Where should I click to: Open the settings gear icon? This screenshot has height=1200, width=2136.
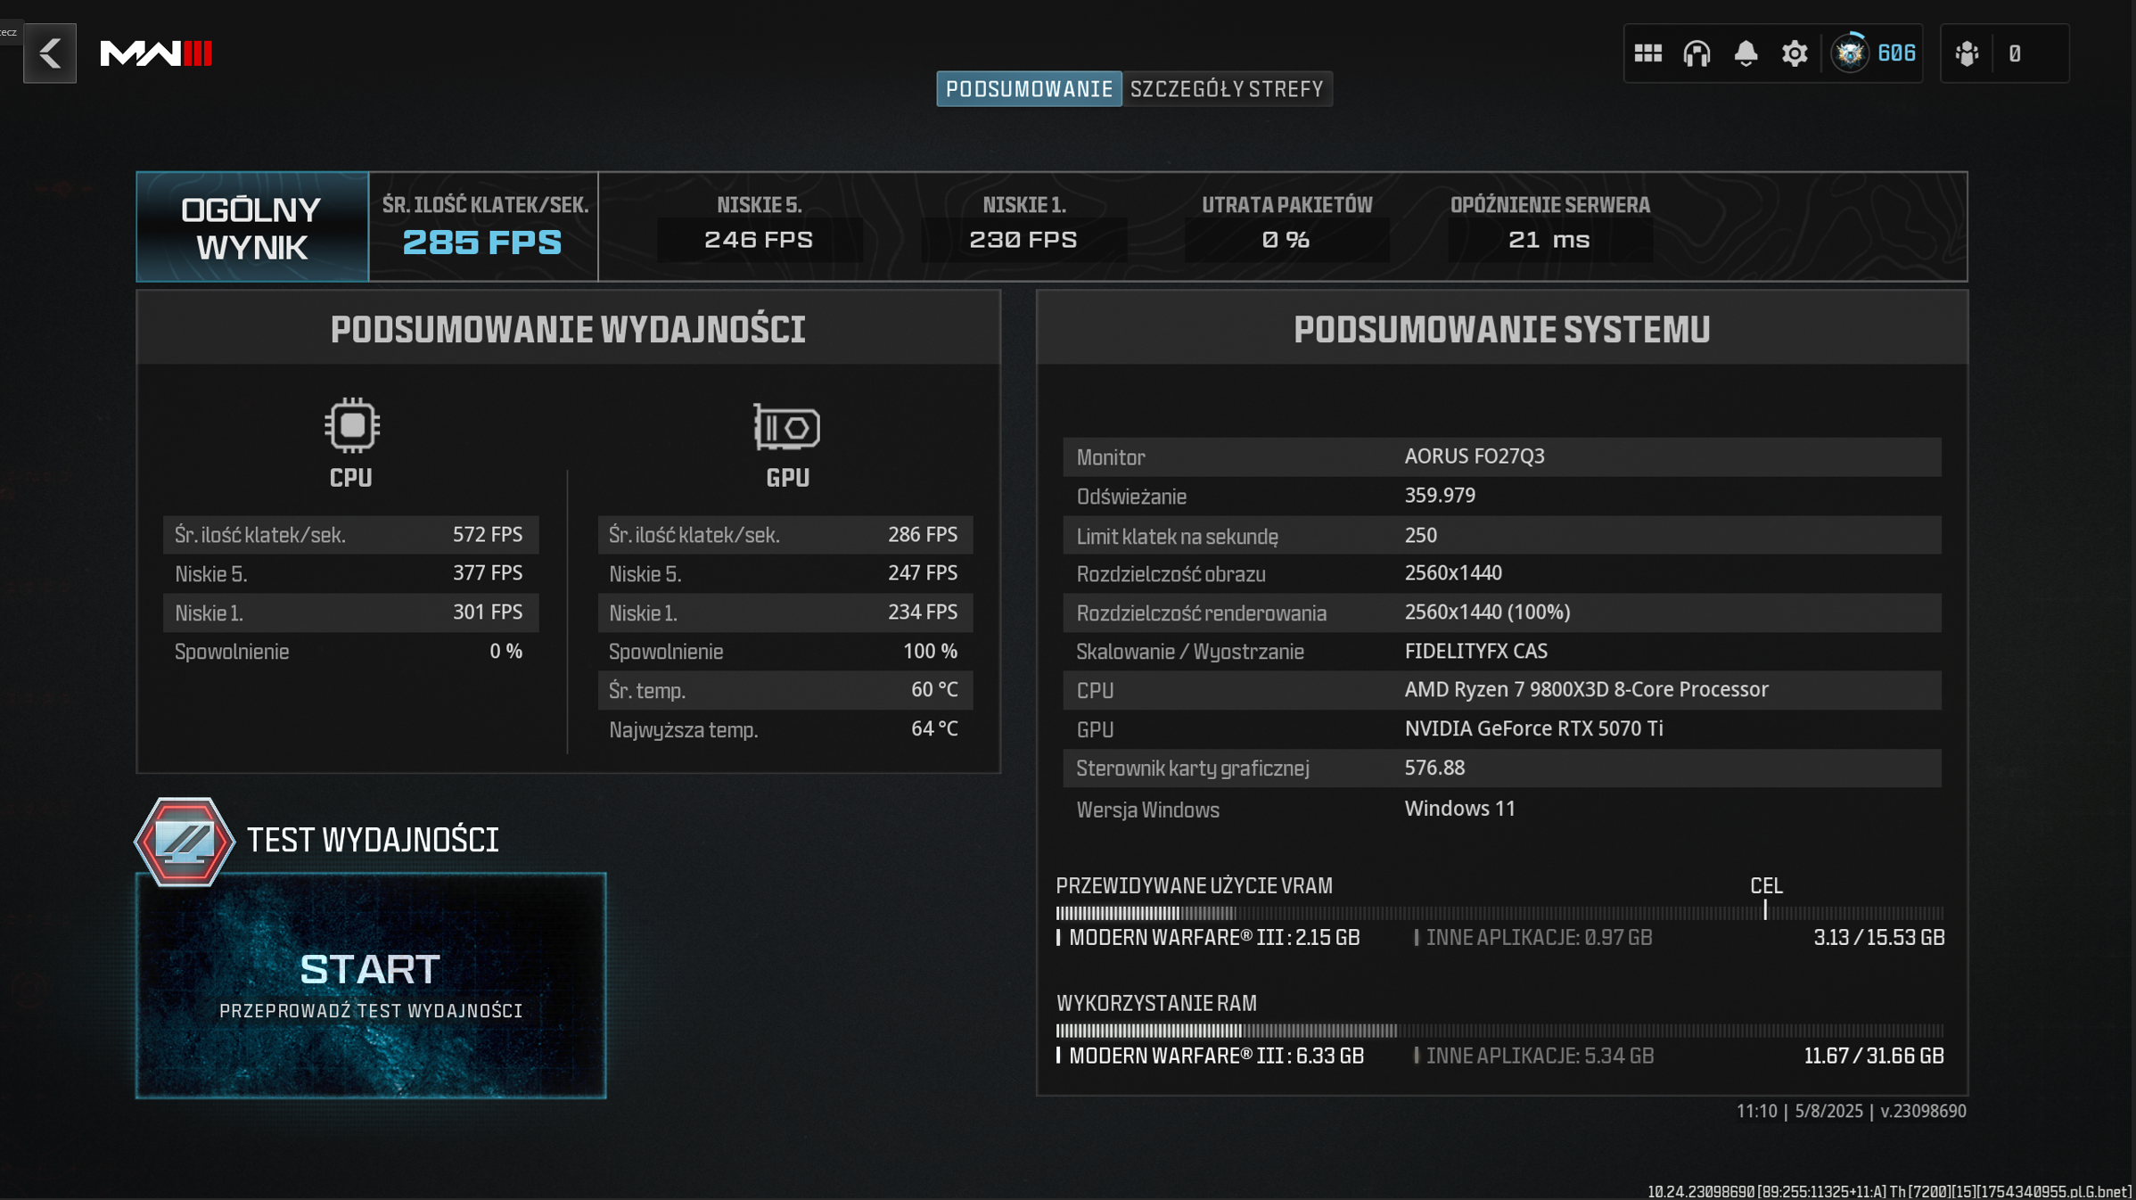click(1794, 53)
